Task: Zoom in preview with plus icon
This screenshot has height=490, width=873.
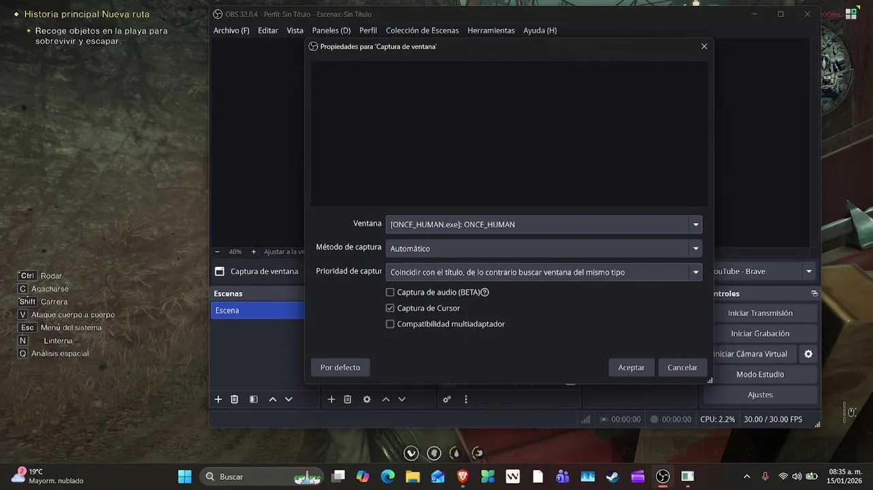Action: click(254, 252)
